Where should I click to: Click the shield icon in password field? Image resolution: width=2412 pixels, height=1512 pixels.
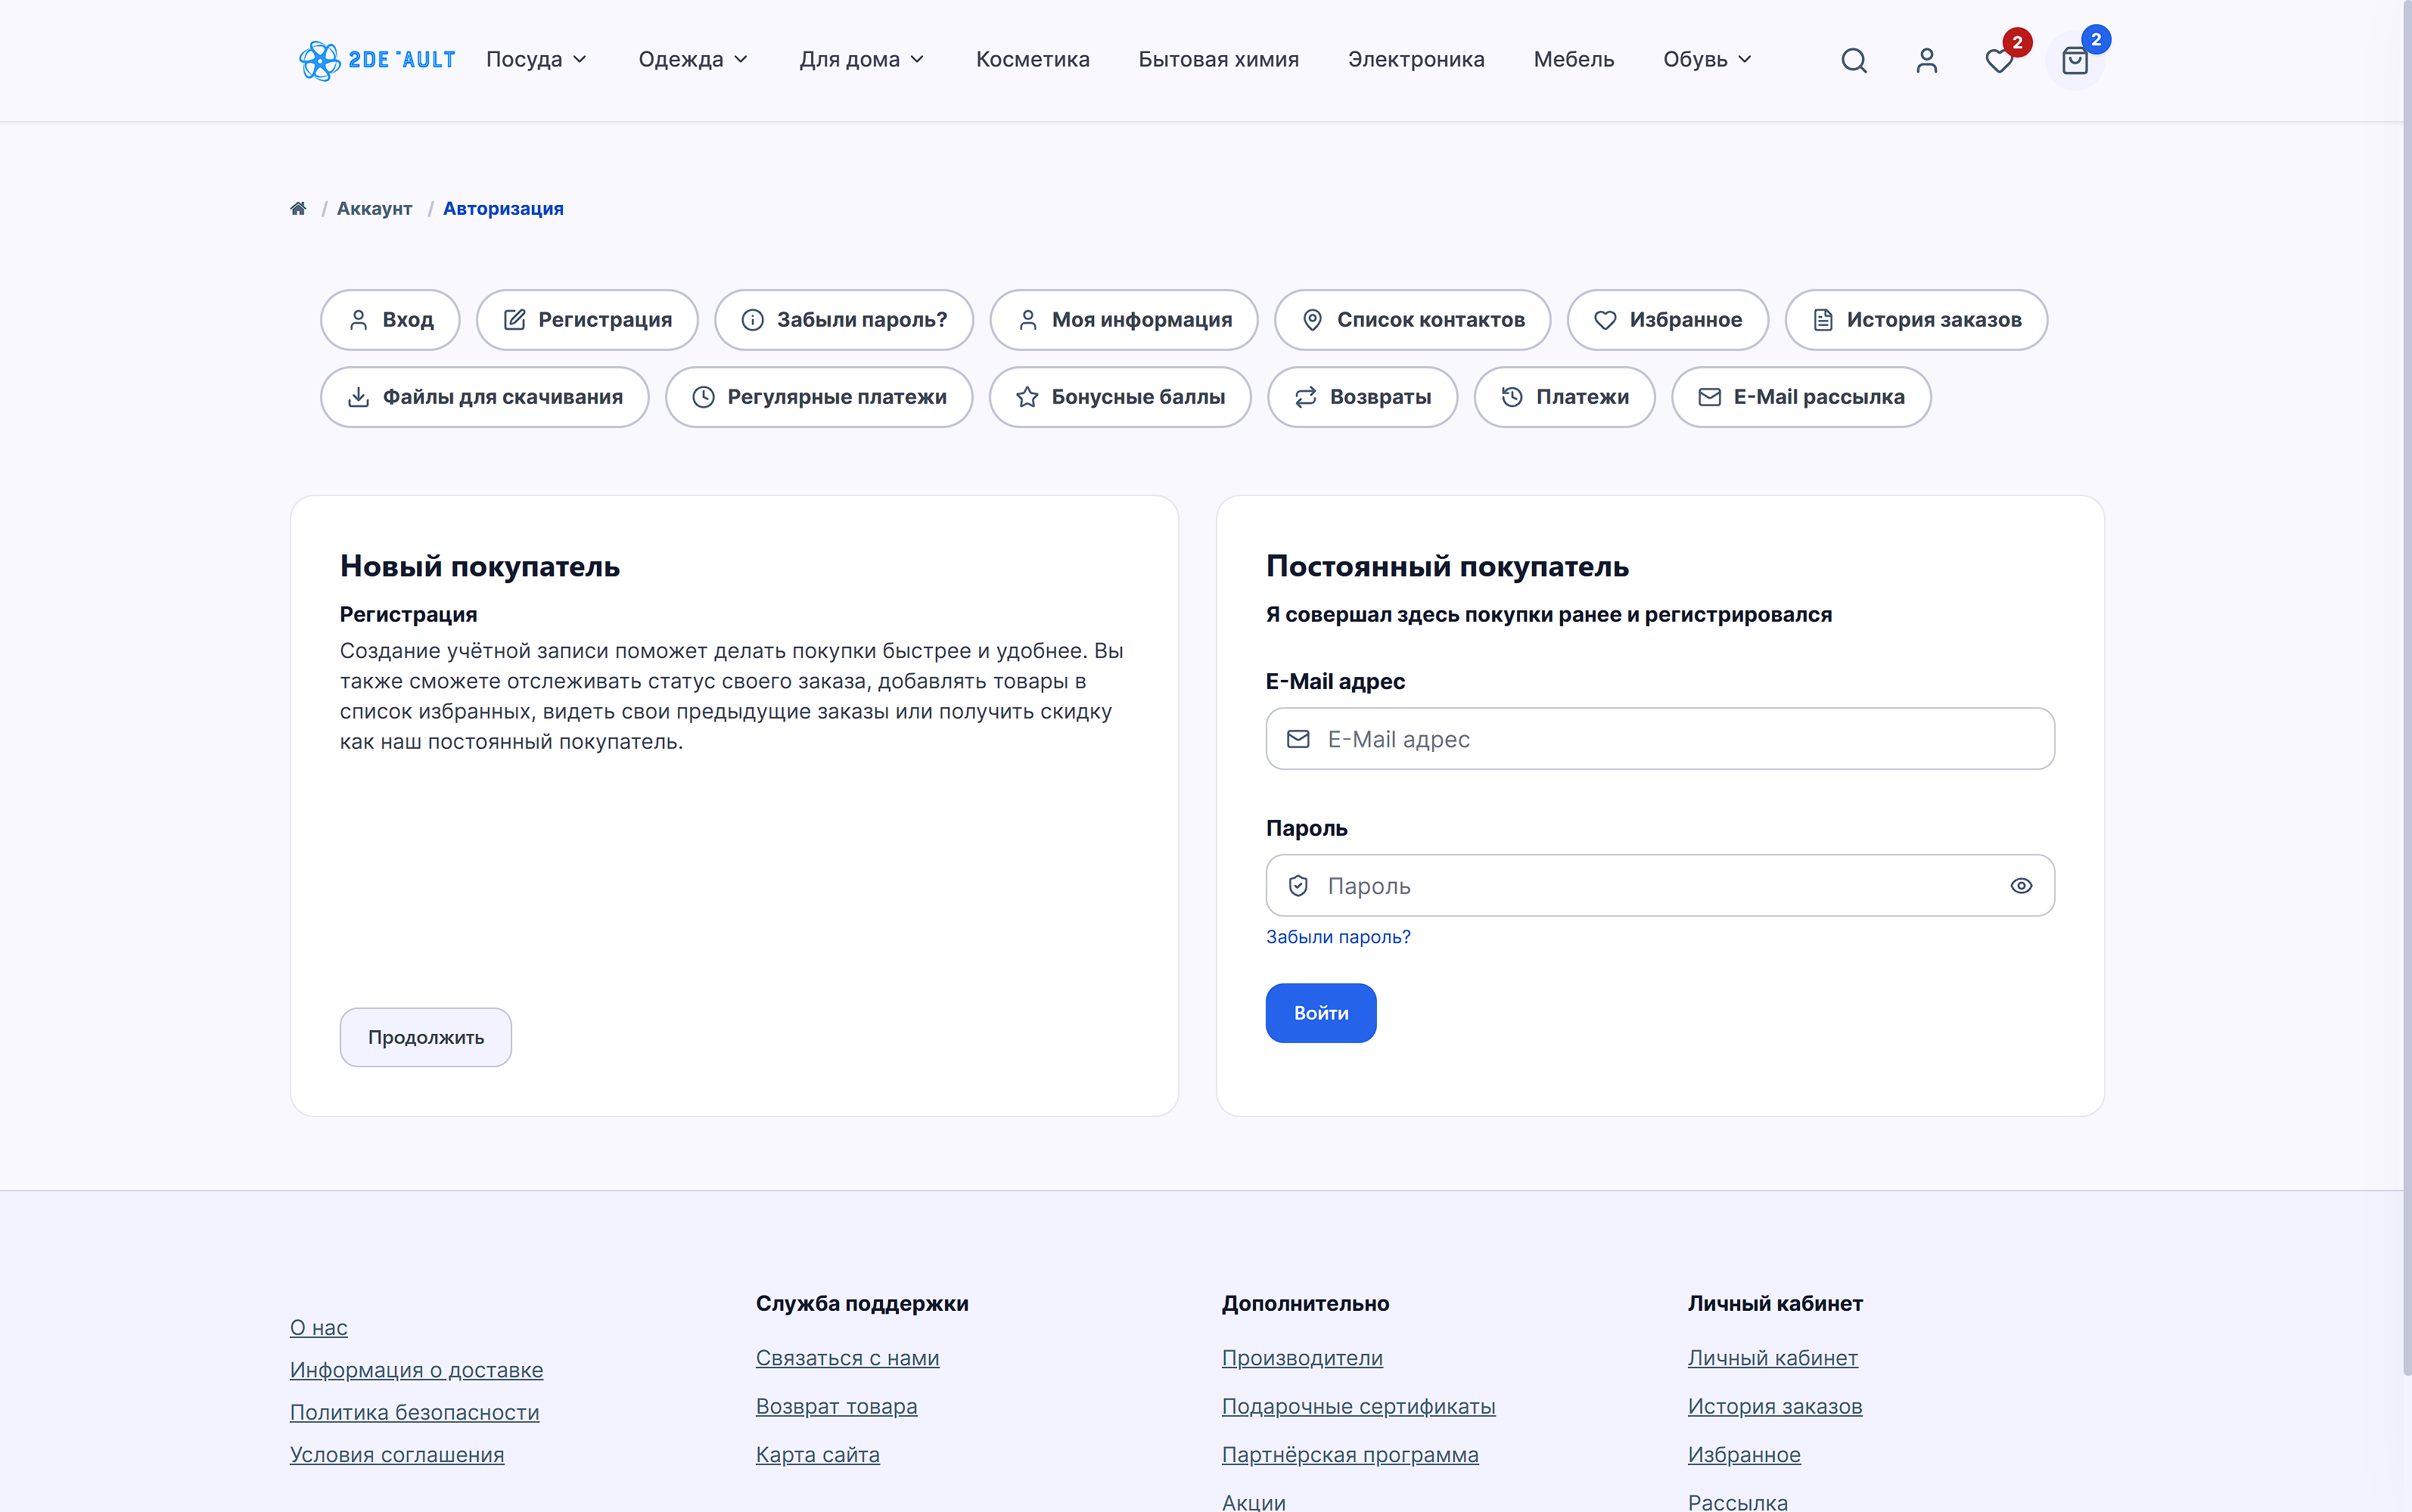pyautogui.click(x=1298, y=886)
